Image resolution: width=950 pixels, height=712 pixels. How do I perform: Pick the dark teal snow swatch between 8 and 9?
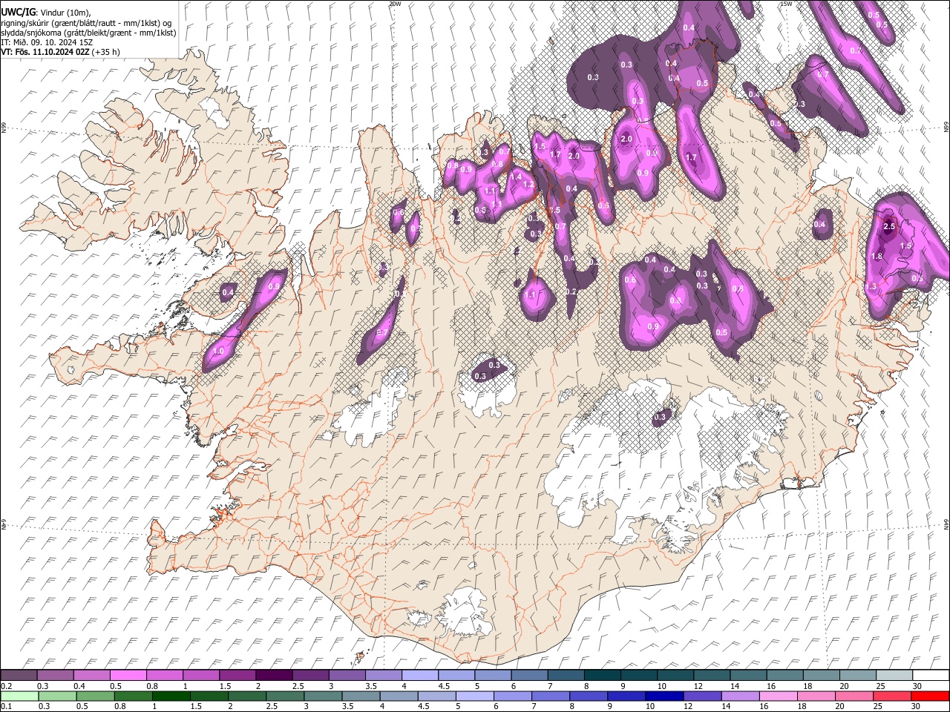pos(602,675)
